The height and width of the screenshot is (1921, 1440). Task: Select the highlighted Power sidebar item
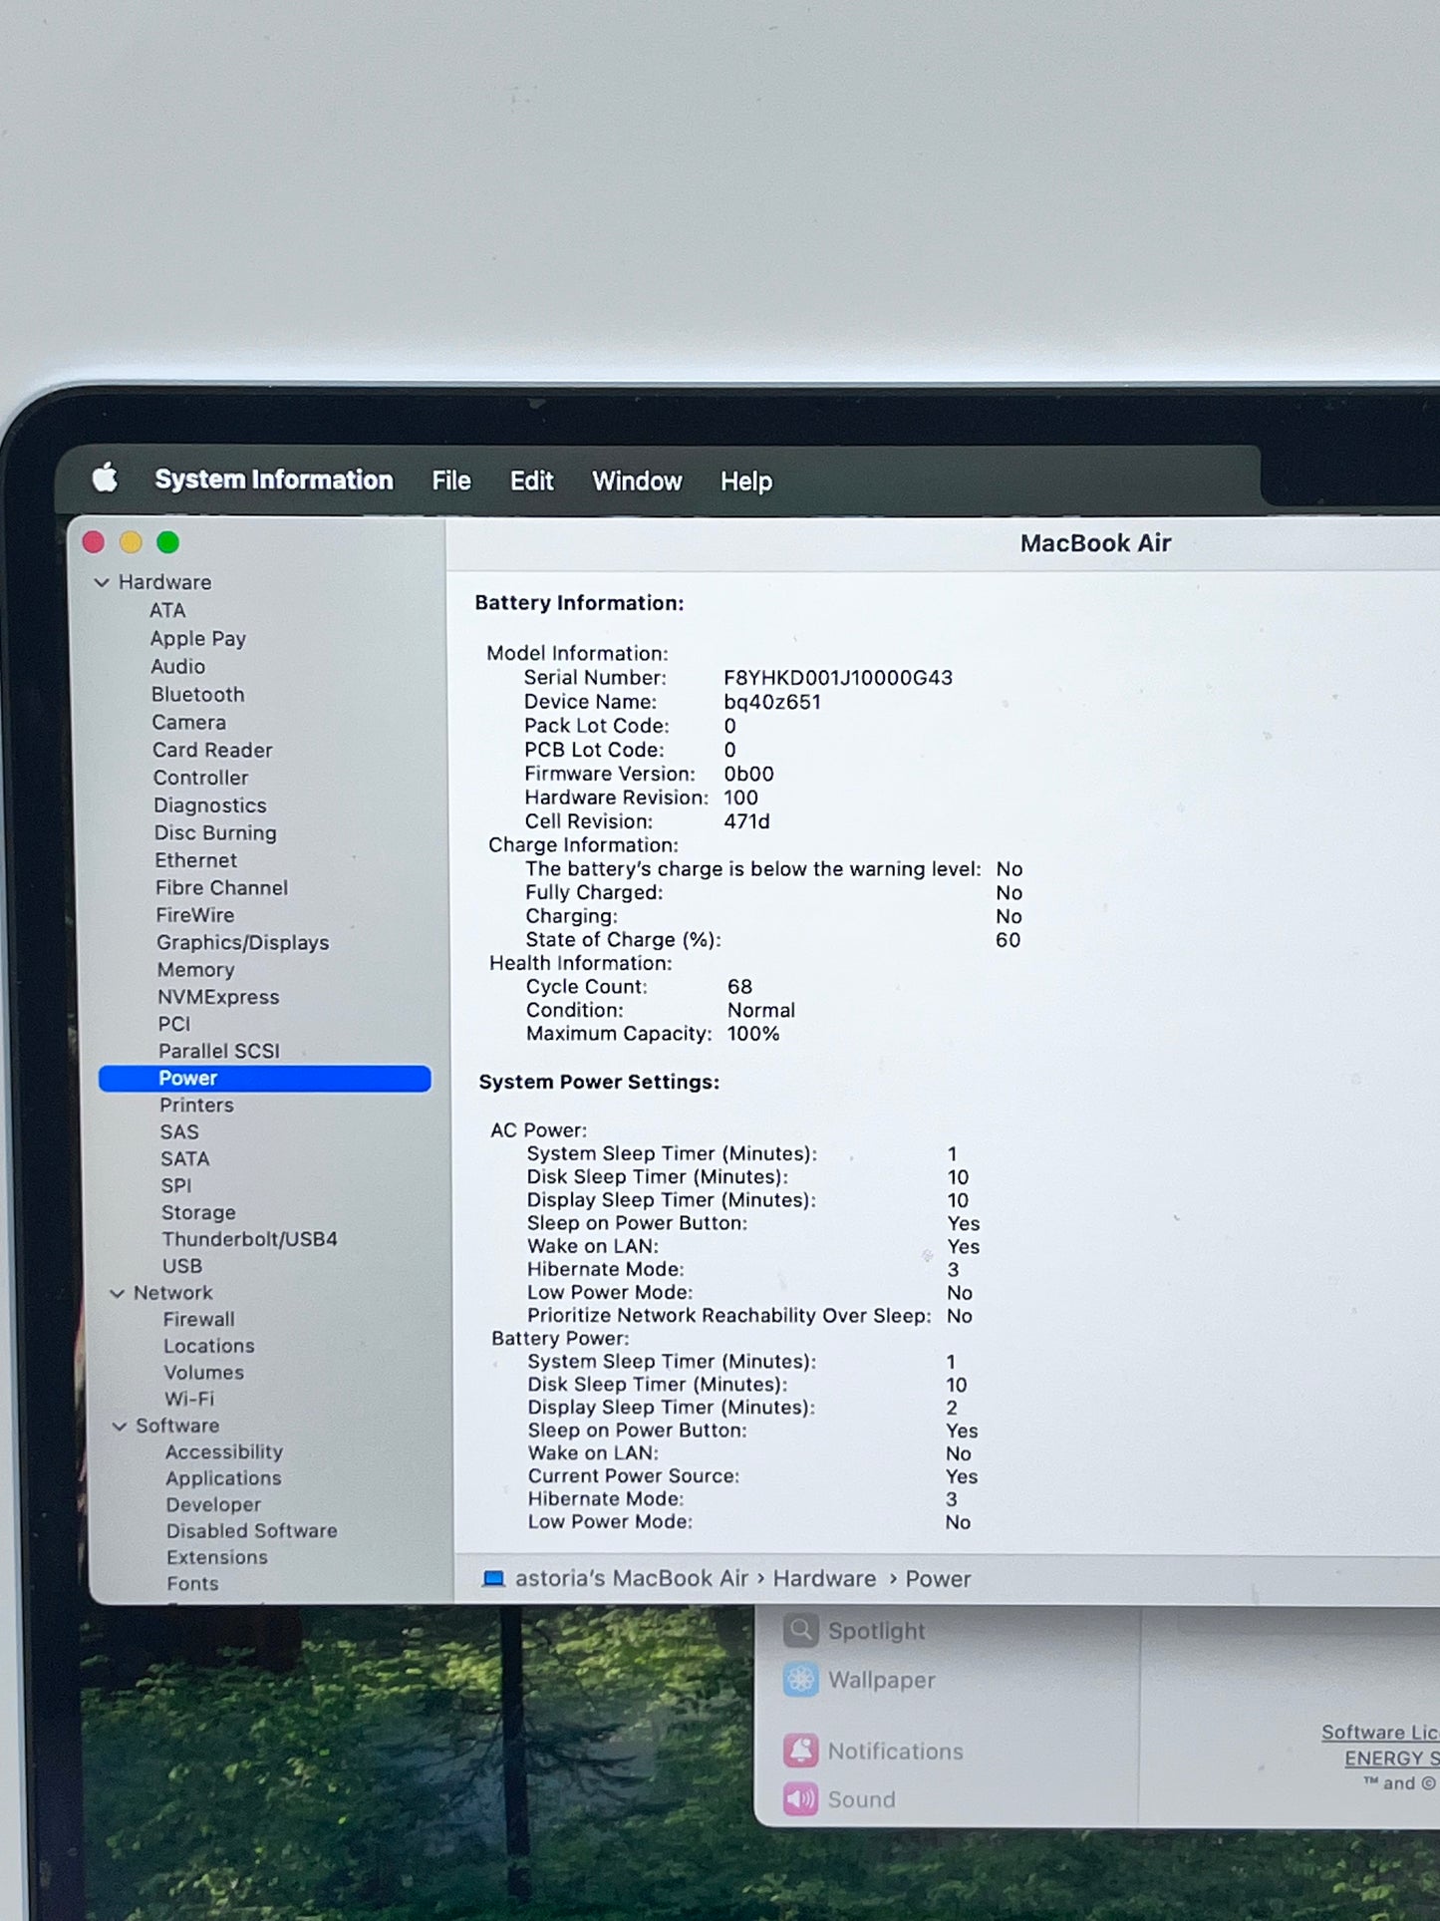[265, 1079]
